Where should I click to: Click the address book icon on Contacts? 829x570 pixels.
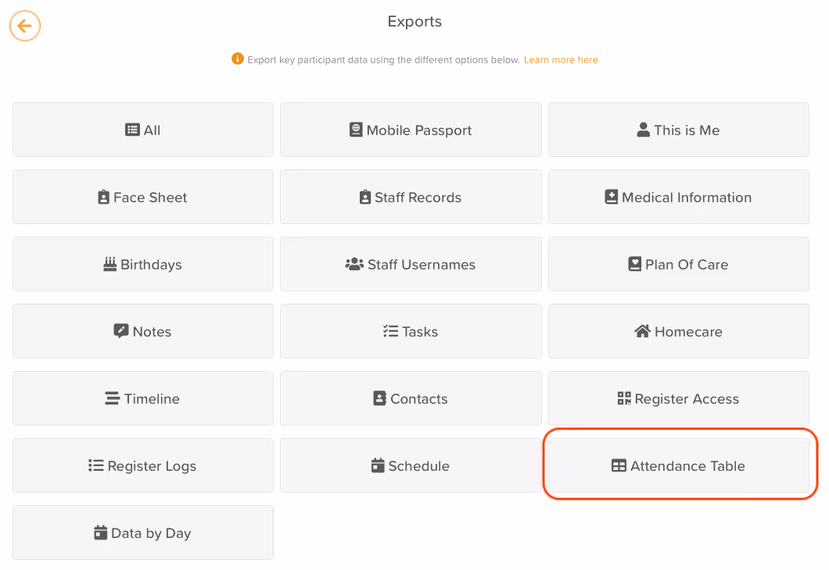379,398
